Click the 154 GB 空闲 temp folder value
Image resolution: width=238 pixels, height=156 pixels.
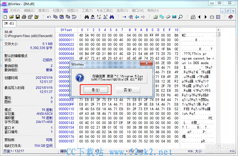point(43,146)
